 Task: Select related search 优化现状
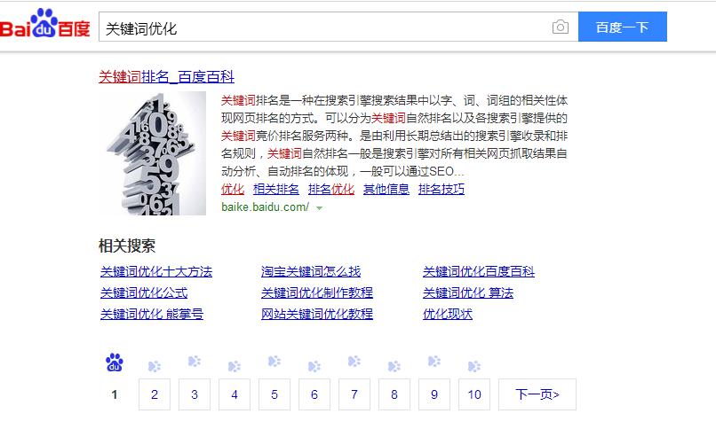tap(448, 314)
